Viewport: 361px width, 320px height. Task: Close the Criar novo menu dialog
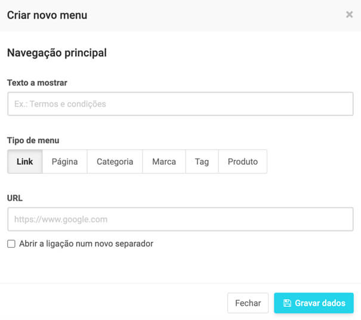pyautogui.click(x=349, y=15)
